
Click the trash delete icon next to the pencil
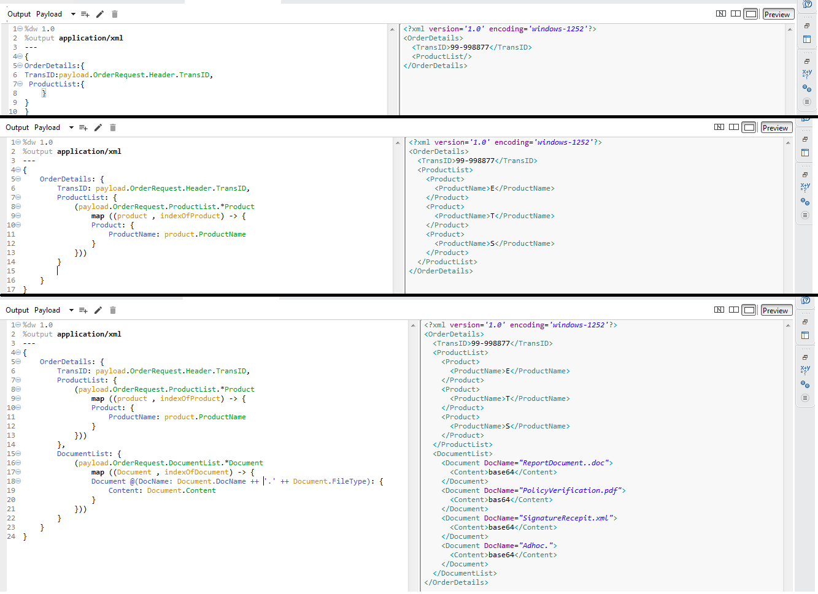[114, 13]
